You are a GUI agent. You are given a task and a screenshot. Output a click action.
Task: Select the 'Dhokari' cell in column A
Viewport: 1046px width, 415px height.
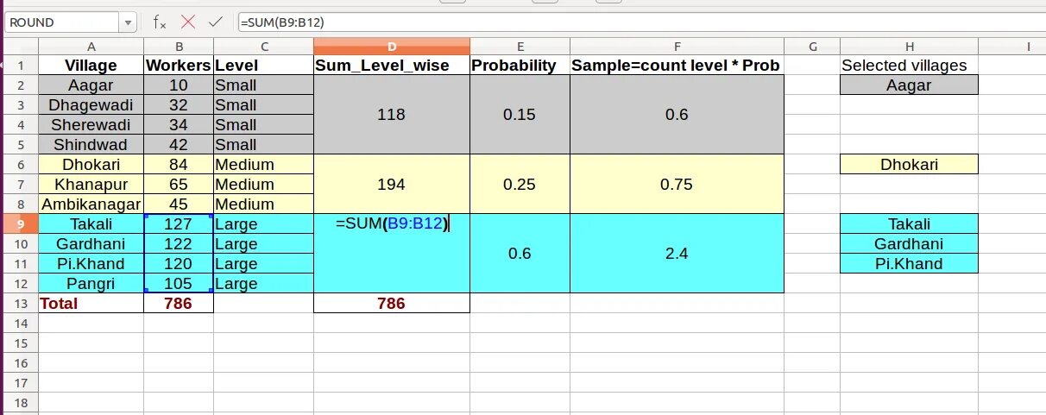click(91, 165)
